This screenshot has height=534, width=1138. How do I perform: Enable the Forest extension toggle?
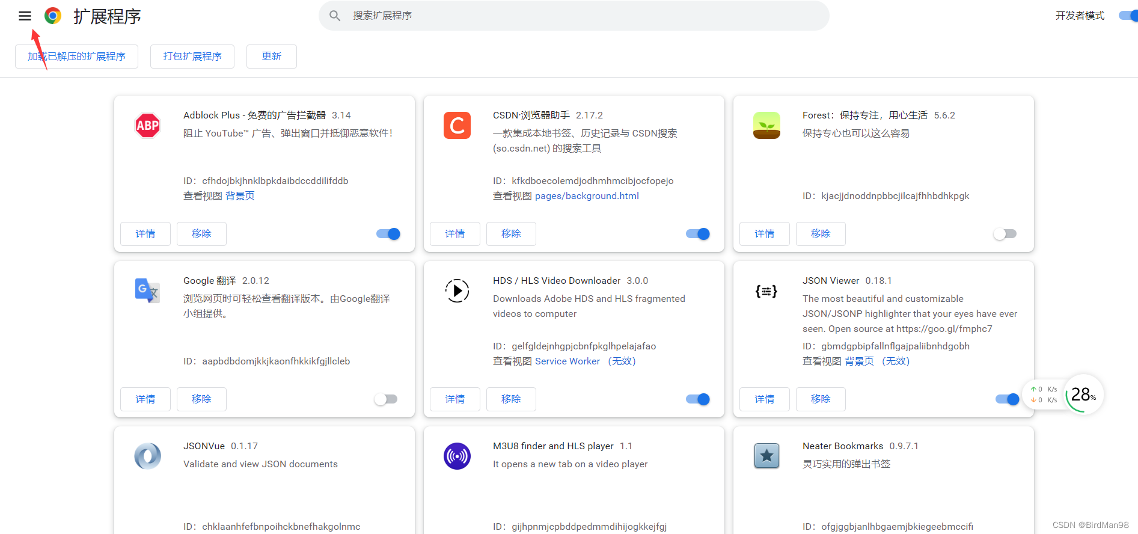click(1005, 234)
